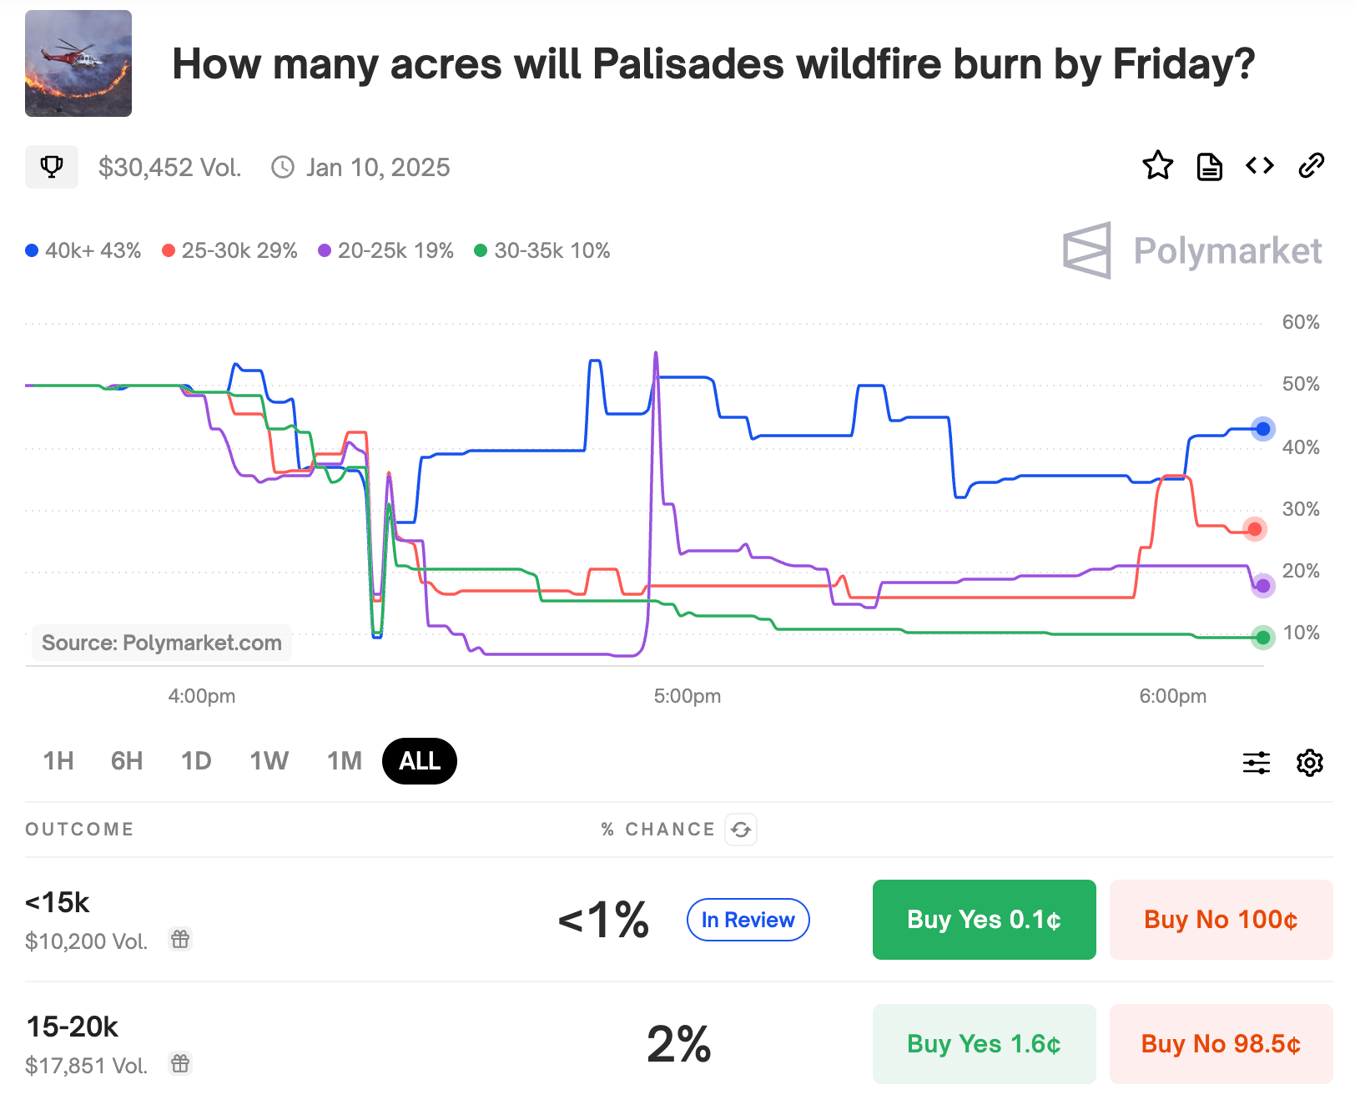This screenshot has height=1105, width=1355.
Task: Click the embed code icon
Action: 1260,166
